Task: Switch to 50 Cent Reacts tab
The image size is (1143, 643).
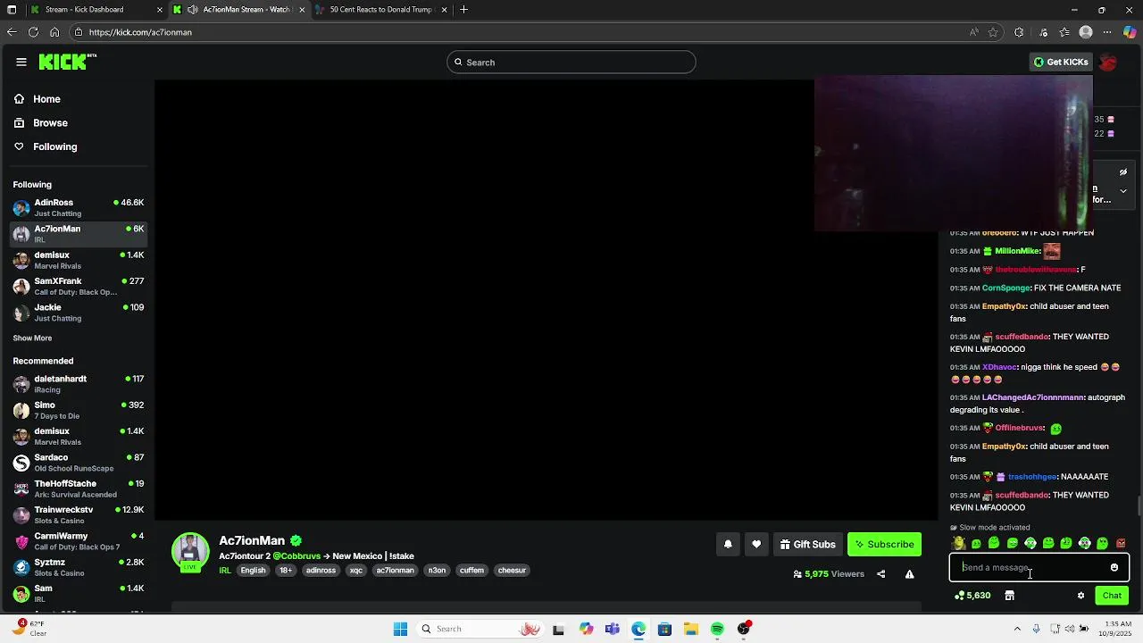Action: coord(381,10)
